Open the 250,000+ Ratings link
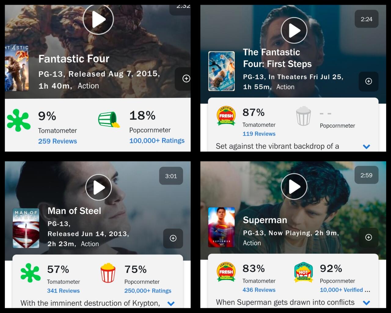 pyautogui.click(x=148, y=291)
